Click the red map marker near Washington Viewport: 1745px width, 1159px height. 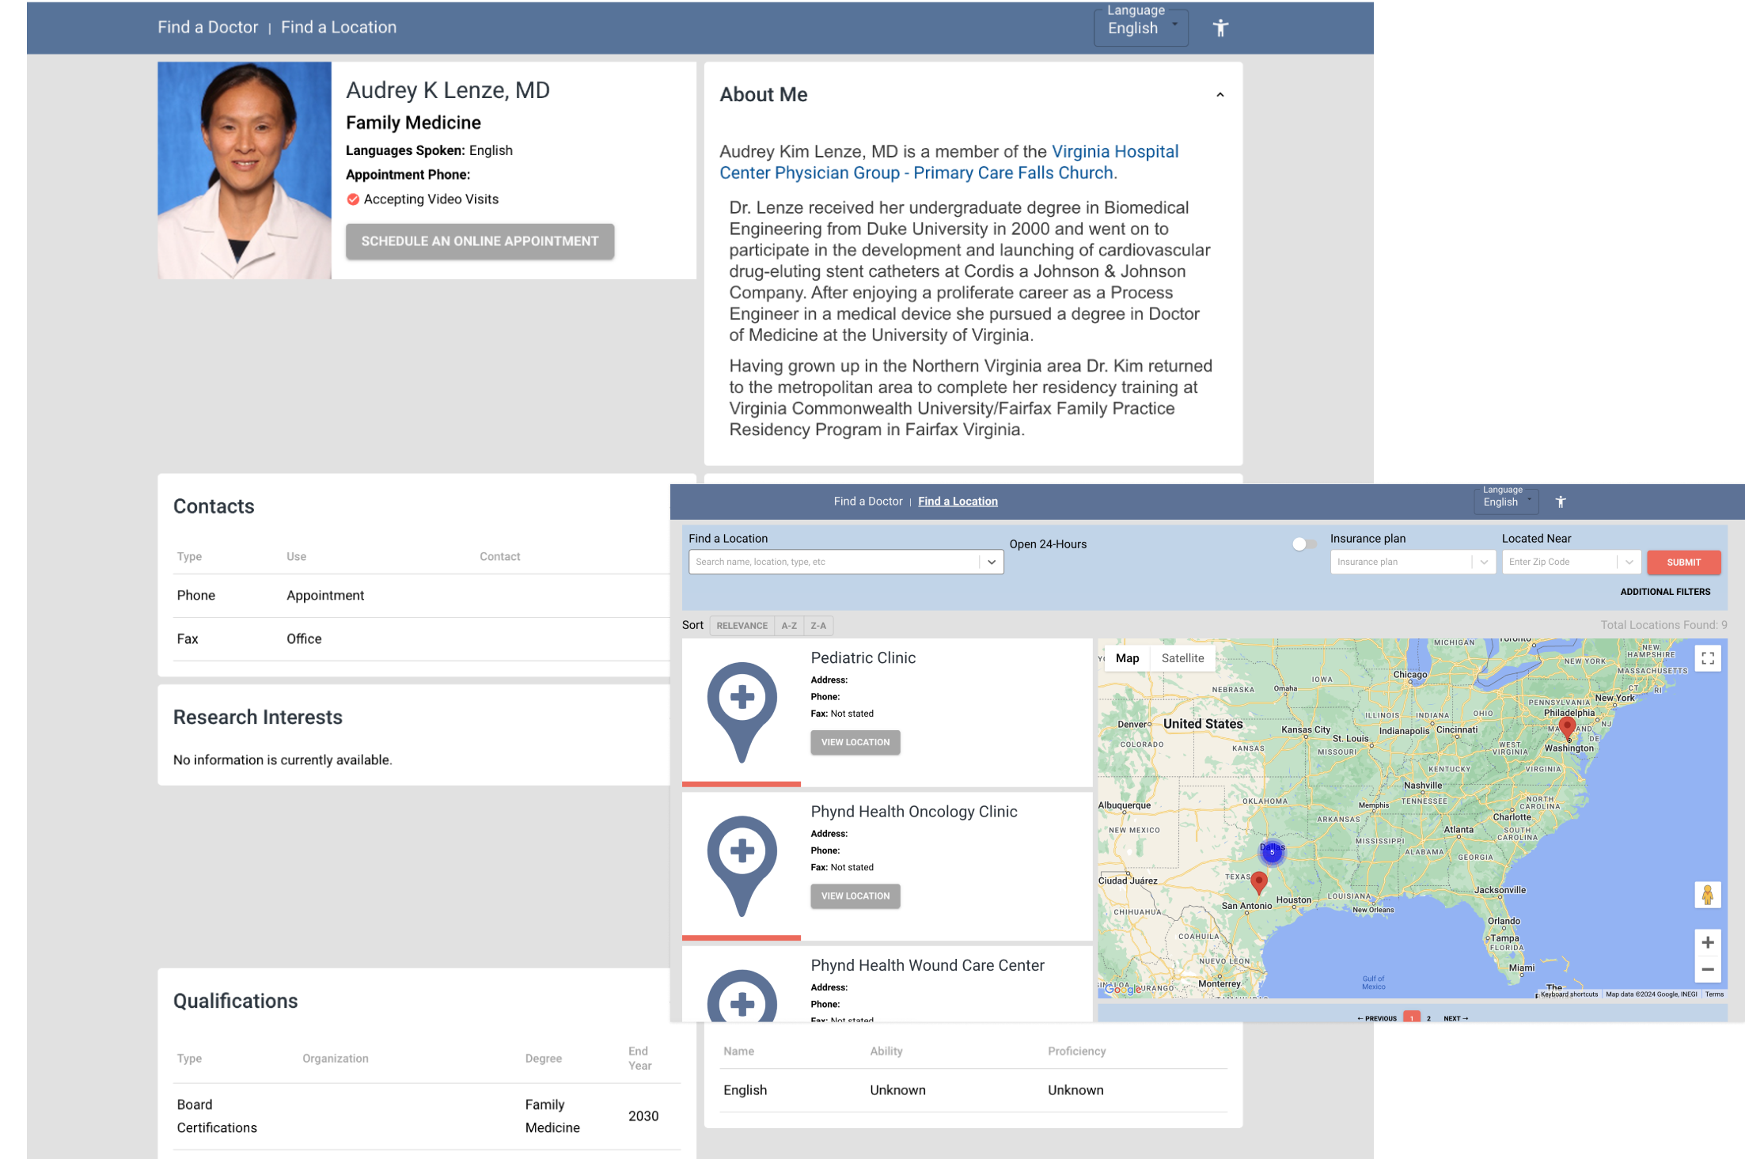tap(1566, 727)
